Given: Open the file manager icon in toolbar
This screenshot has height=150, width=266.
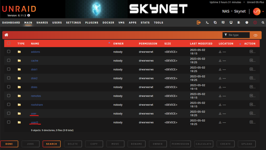Looking at the screenshot, I should pos(215,22).
